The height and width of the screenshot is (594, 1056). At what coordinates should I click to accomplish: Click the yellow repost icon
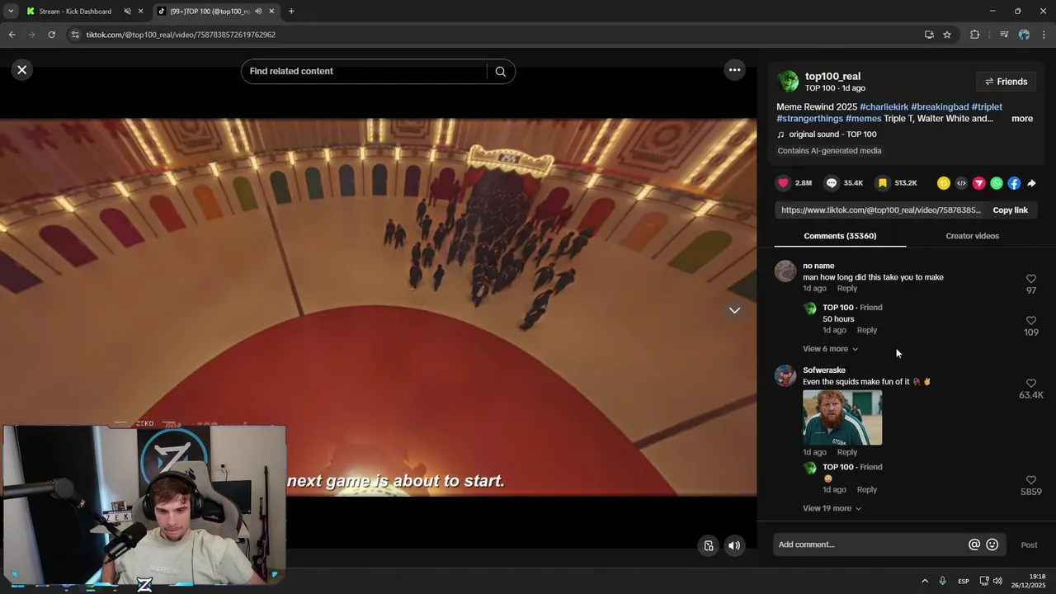[x=944, y=183]
